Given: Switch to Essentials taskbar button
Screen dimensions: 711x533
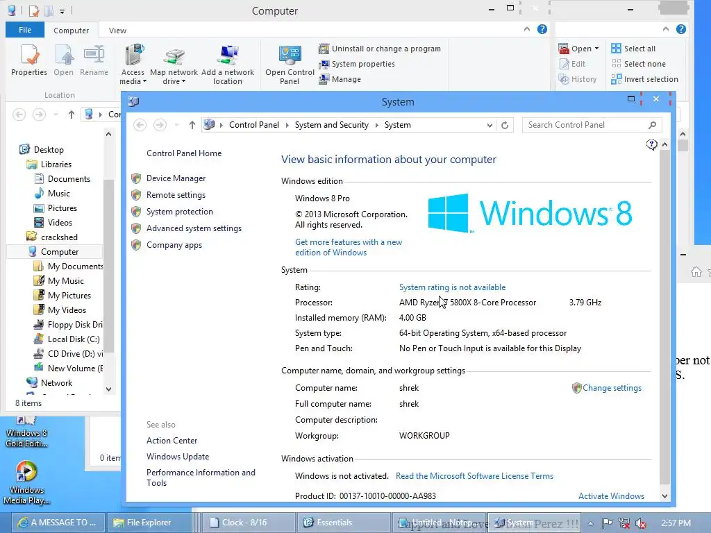Looking at the screenshot, I should [343, 523].
